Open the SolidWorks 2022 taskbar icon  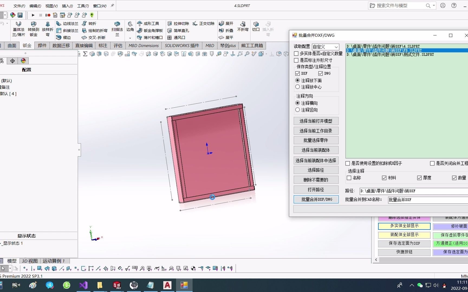[x=117, y=285]
